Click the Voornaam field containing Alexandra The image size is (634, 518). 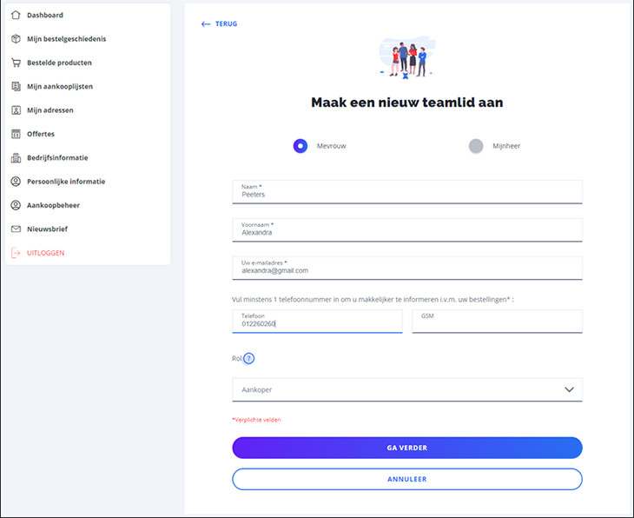click(x=407, y=229)
